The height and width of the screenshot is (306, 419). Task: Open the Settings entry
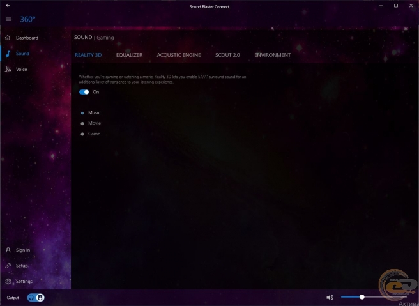click(x=24, y=282)
